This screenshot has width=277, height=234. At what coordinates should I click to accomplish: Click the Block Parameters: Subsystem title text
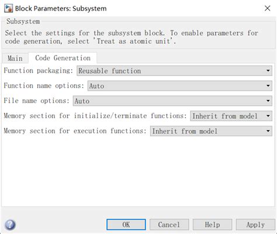pos(61,9)
